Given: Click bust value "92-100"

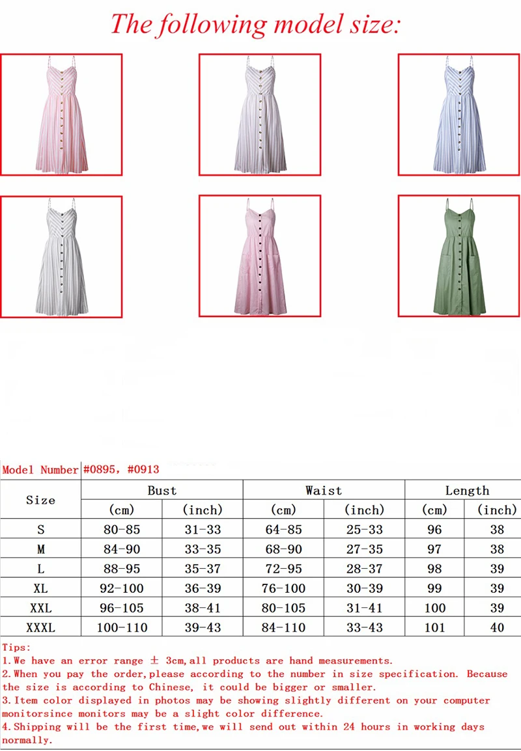Looking at the screenshot, I should click(x=122, y=589).
